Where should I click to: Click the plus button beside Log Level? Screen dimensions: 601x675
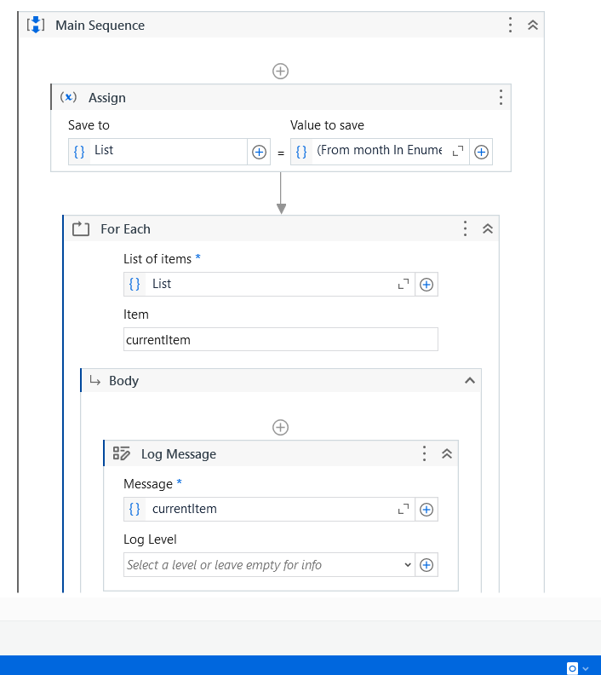click(x=426, y=564)
